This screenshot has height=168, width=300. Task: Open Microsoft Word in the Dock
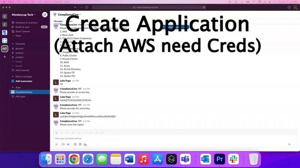130,159
